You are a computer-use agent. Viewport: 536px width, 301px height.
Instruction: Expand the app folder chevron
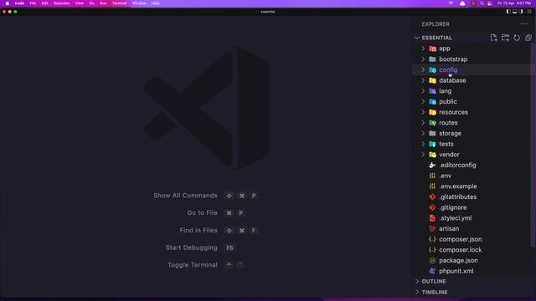click(423, 48)
